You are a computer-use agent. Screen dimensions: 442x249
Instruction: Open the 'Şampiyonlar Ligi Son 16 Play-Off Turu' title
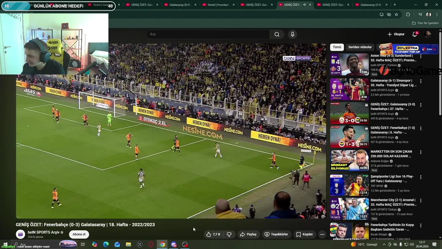point(392,178)
